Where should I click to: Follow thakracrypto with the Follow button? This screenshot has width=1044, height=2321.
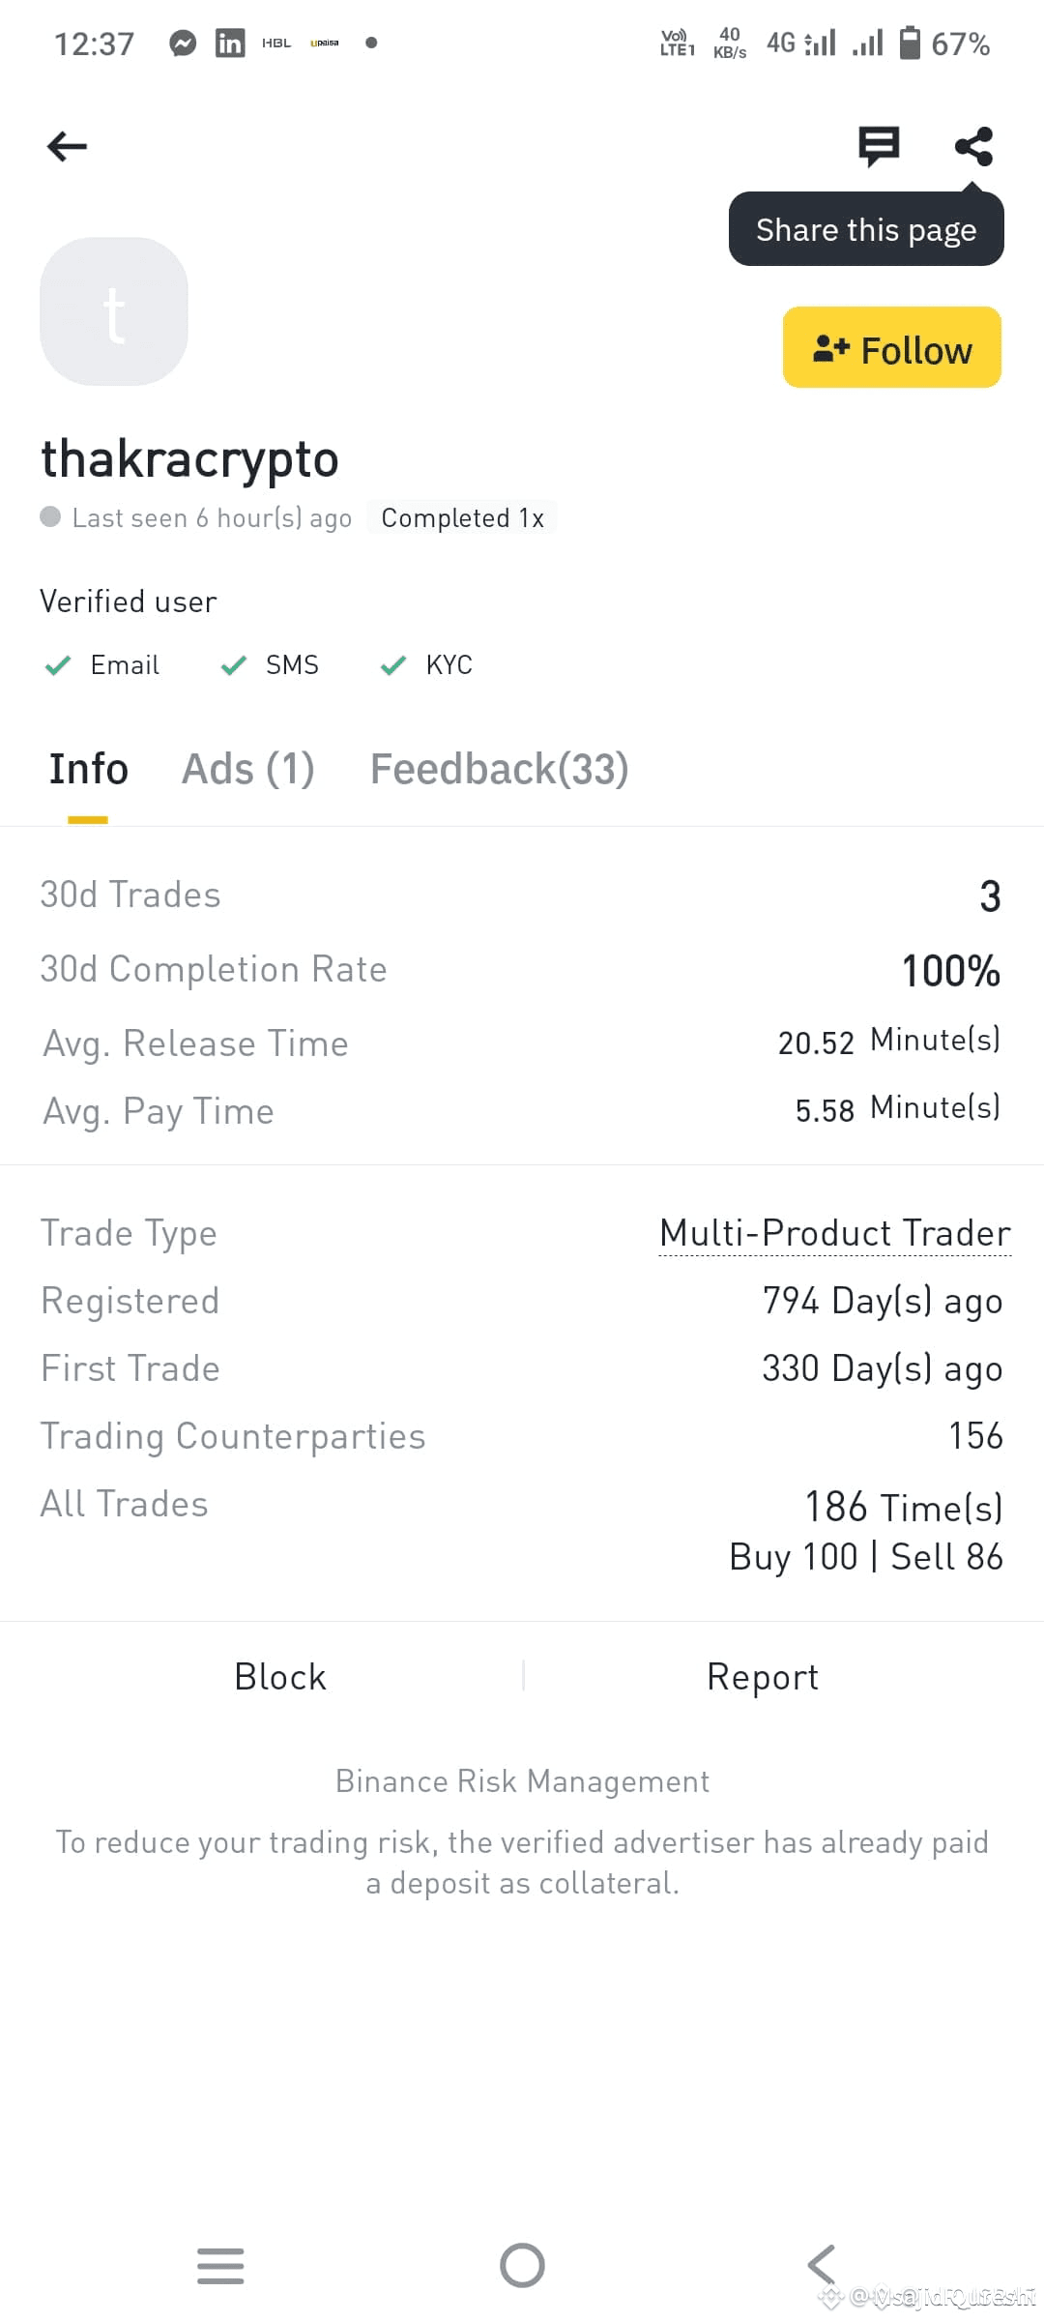pyautogui.click(x=892, y=348)
